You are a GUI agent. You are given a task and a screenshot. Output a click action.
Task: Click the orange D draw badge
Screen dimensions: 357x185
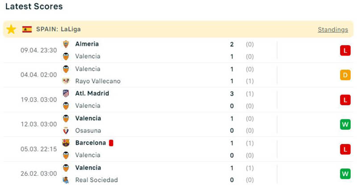[x=345, y=75]
